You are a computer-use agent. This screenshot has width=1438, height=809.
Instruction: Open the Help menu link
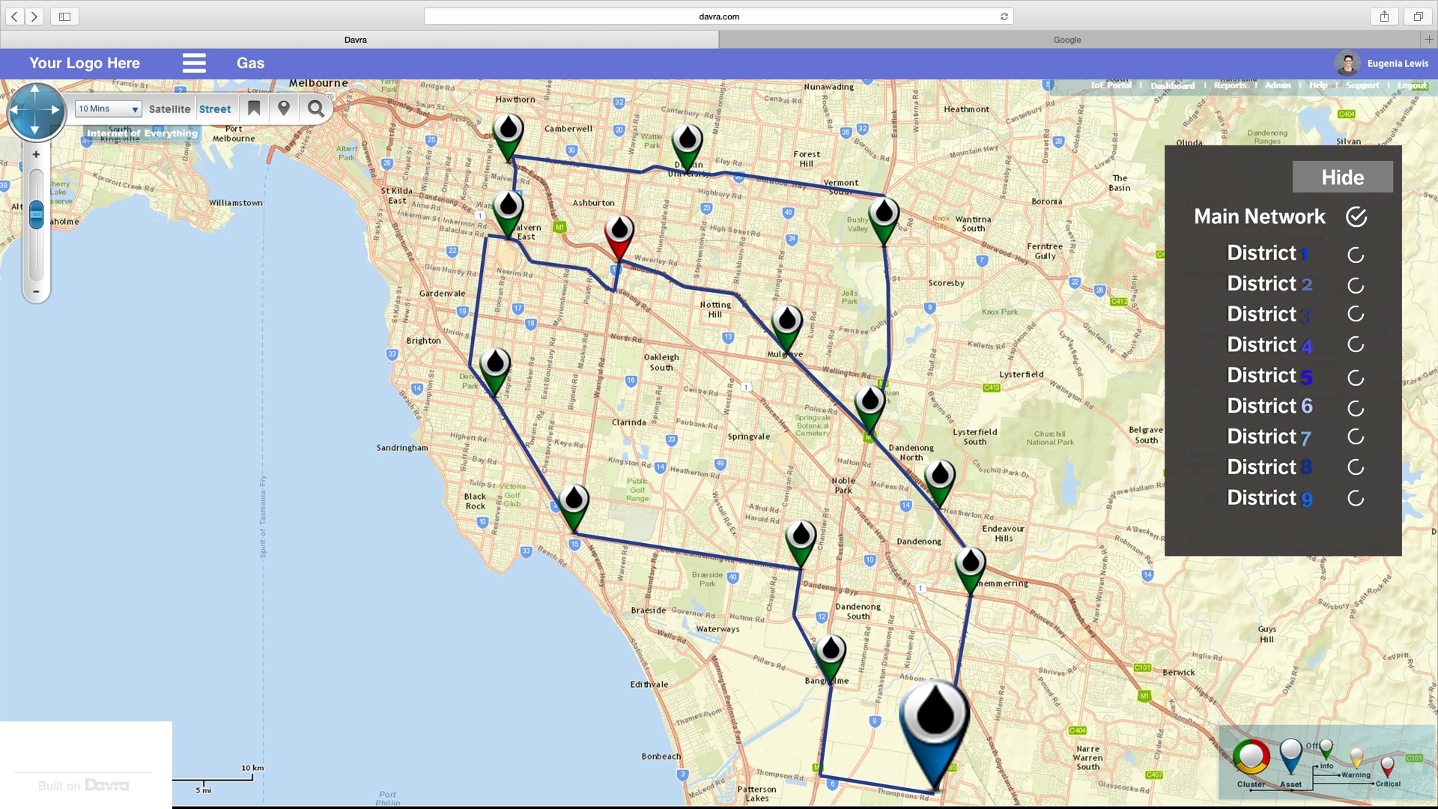pos(1318,85)
